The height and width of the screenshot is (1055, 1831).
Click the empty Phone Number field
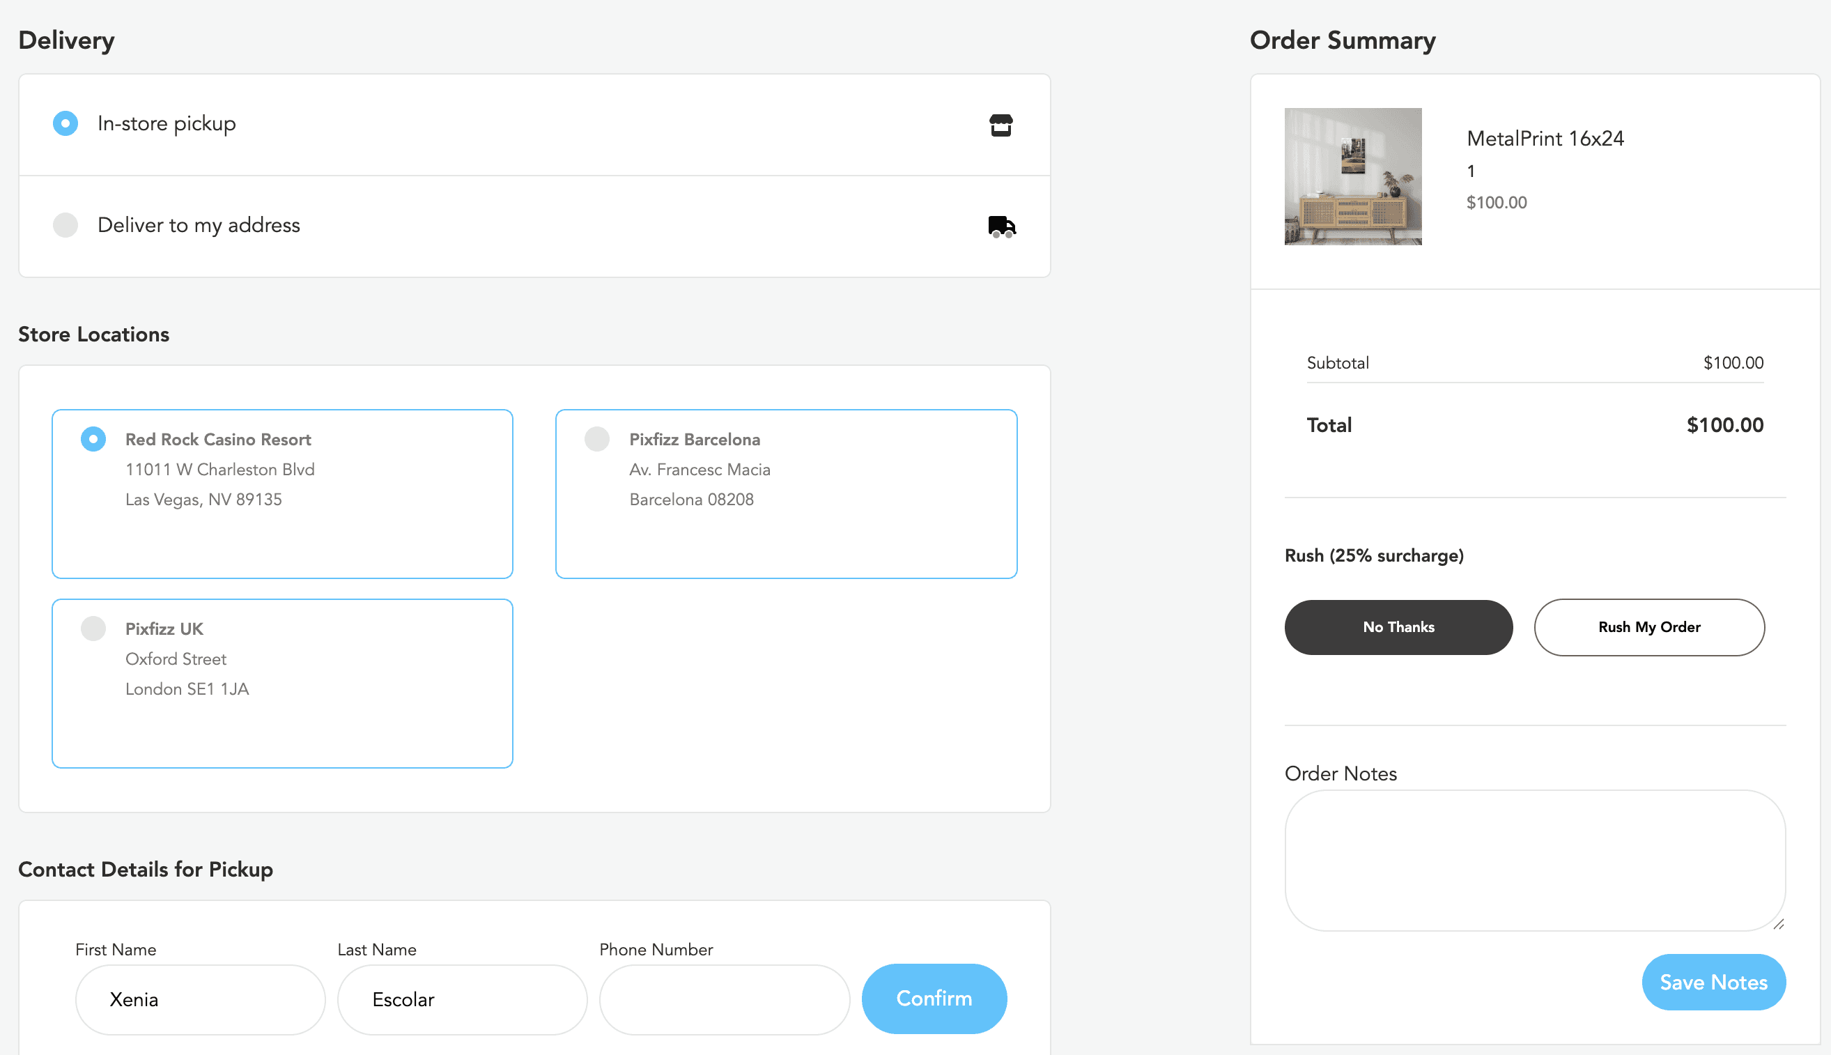click(x=725, y=999)
